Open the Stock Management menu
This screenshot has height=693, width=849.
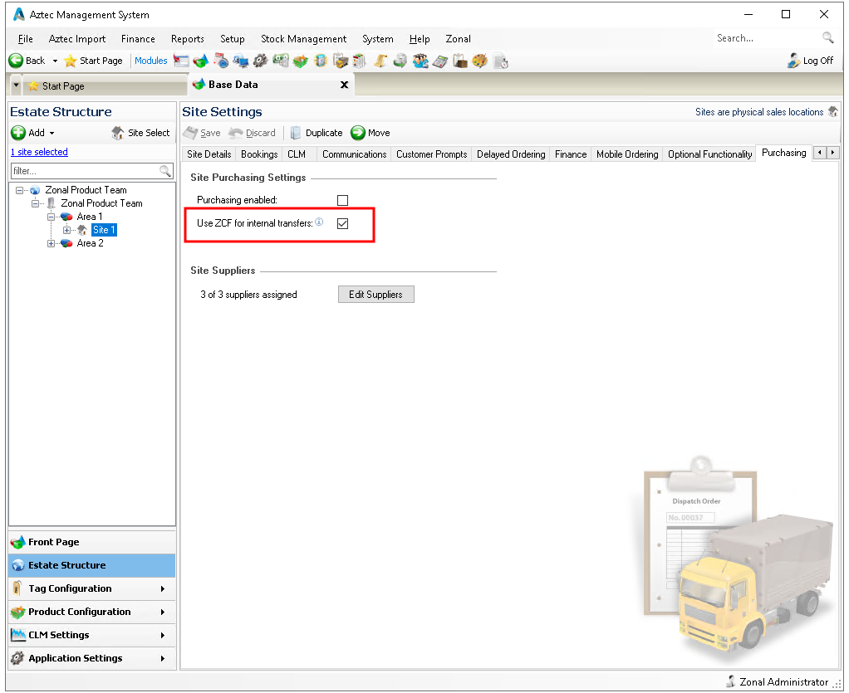tap(303, 39)
